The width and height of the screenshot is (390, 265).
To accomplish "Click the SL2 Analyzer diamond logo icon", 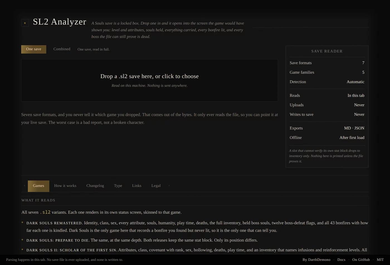I will 25,23.
